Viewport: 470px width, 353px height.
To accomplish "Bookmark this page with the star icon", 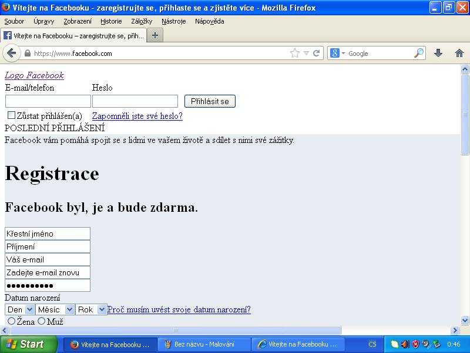I will coord(295,54).
